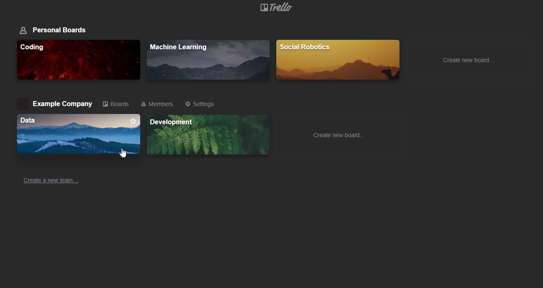Click the Example Company team name
The width and height of the screenshot is (543, 288).
tap(62, 104)
